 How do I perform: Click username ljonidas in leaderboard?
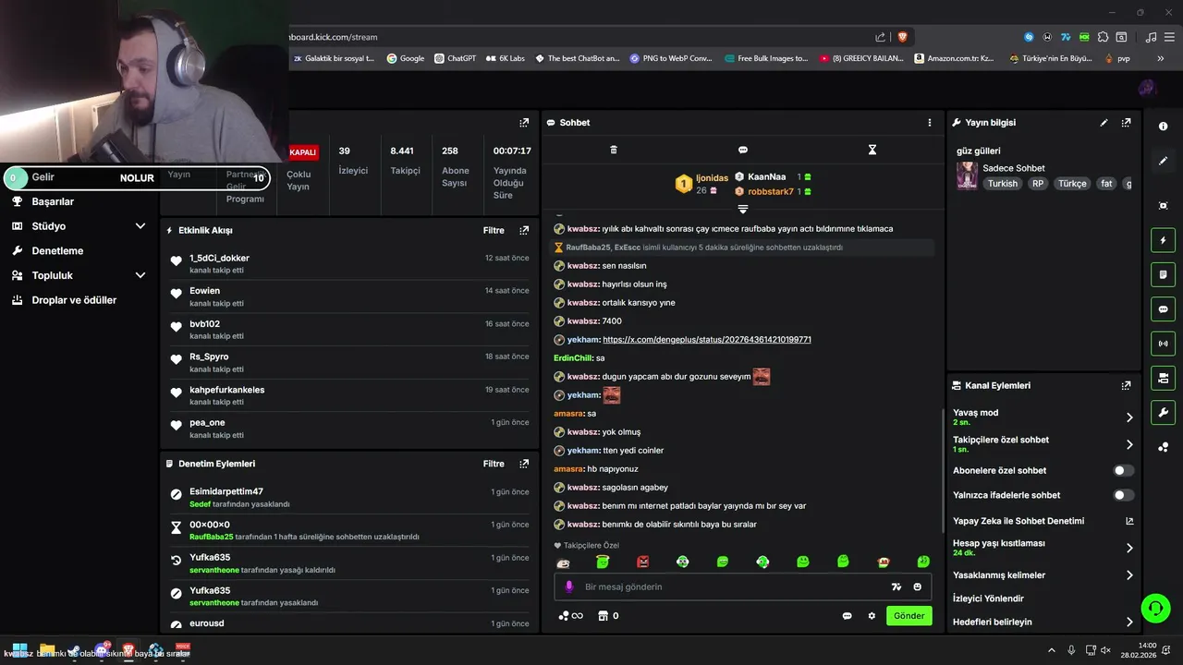[x=712, y=177]
